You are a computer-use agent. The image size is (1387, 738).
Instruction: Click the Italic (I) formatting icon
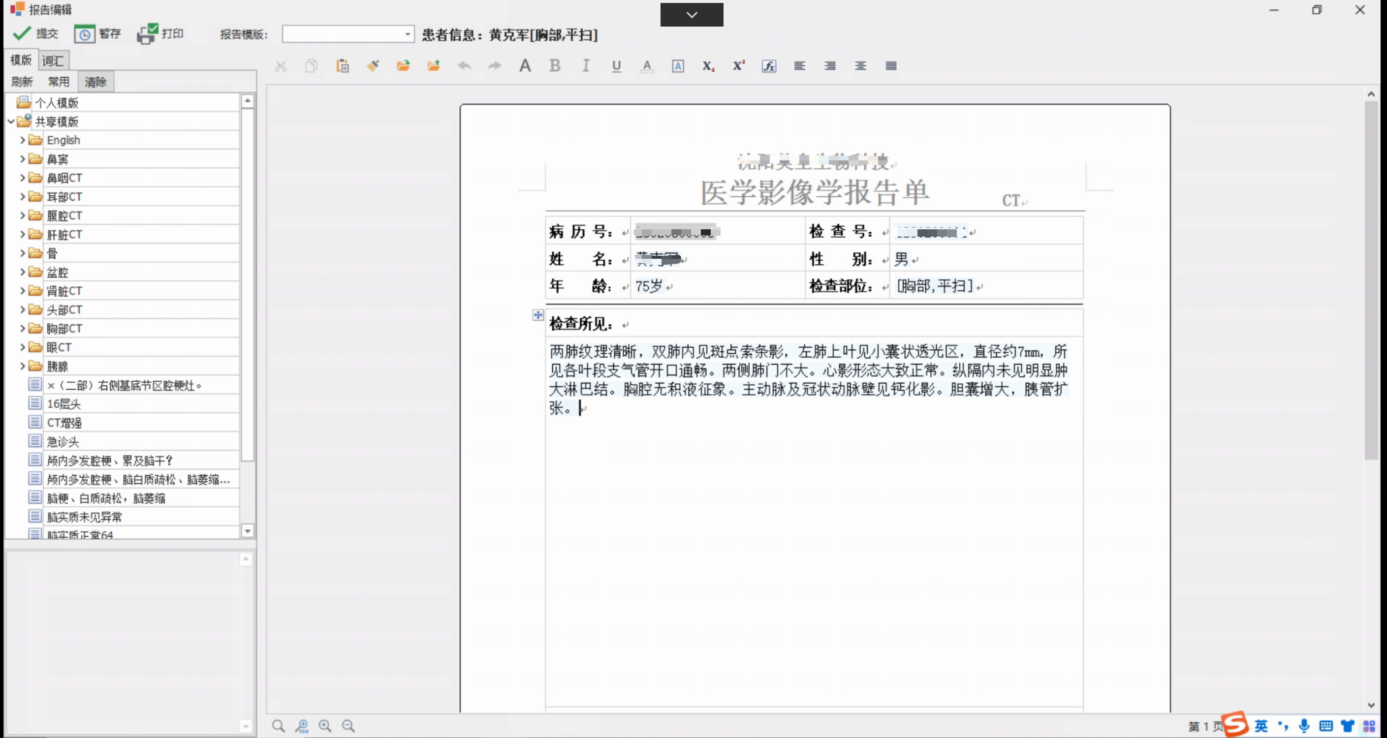585,66
